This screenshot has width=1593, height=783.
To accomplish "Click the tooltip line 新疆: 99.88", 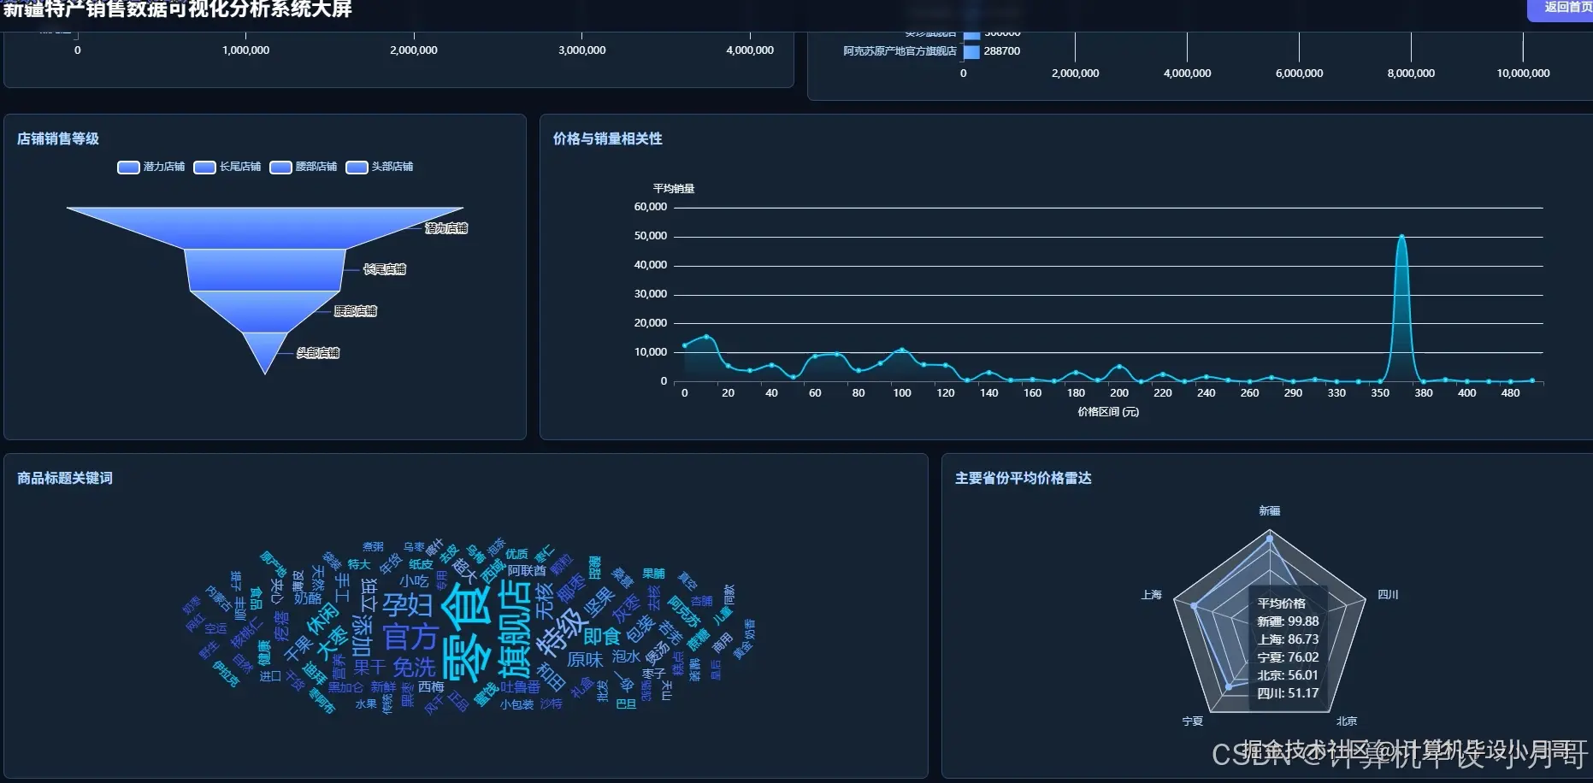I will pyautogui.click(x=1288, y=621).
